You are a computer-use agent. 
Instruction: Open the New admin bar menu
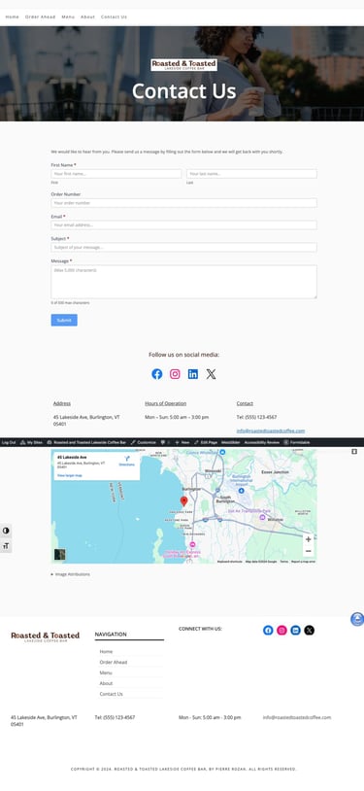coord(182,442)
